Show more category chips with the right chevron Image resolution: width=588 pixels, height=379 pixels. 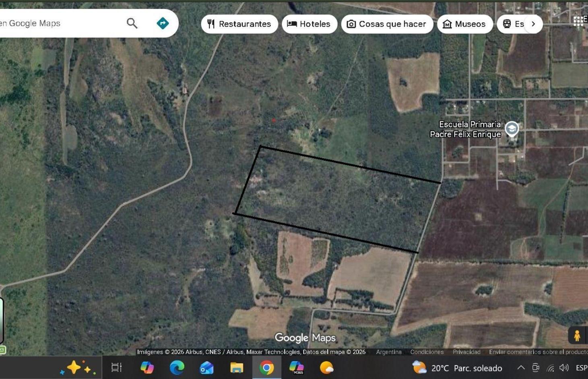533,24
